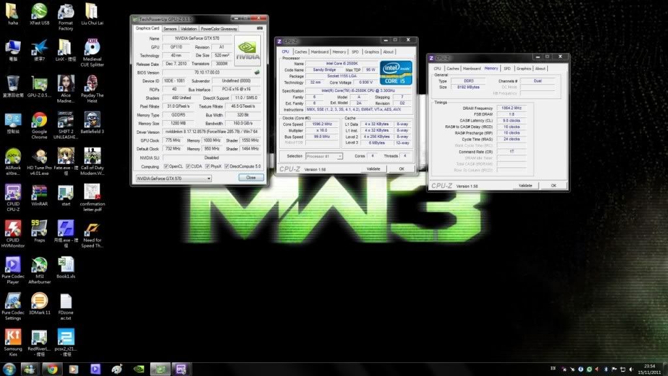Open the Google Chrome desktop shortcut
Viewport: 668px width, 376px height.
tap(39, 121)
